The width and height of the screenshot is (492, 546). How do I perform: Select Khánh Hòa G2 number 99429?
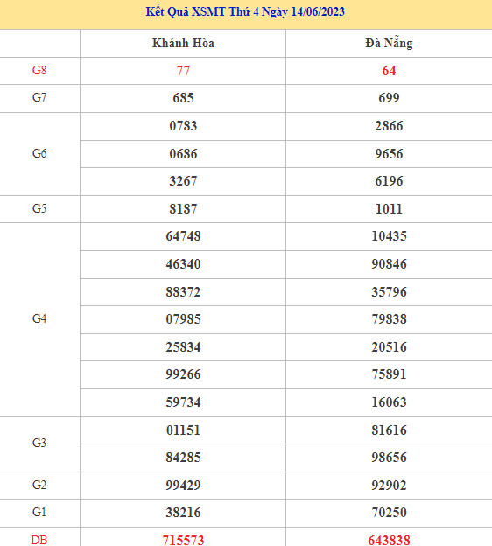(183, 486)
